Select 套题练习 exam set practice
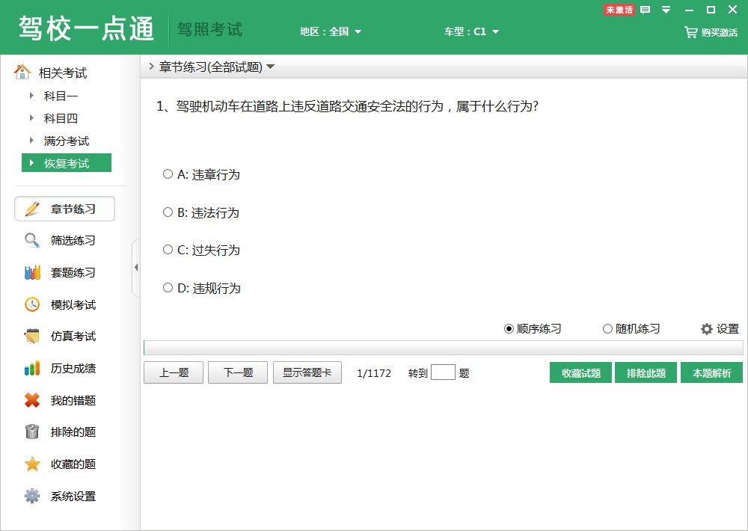This screenshot has height=531, width=748. [64, 272]
